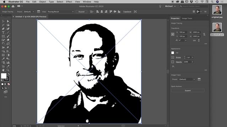Choose the Magic Wand tool
Screen dimensions: 227x127
3,25
